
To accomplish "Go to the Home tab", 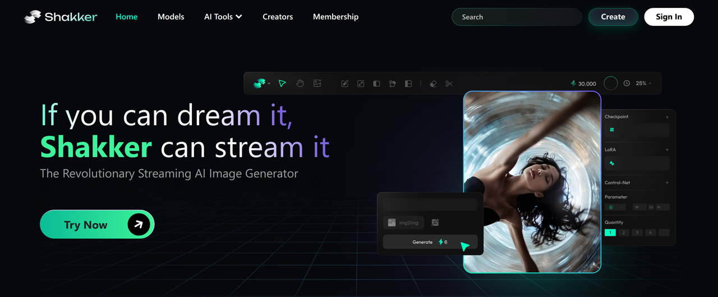I will (127, 17).
